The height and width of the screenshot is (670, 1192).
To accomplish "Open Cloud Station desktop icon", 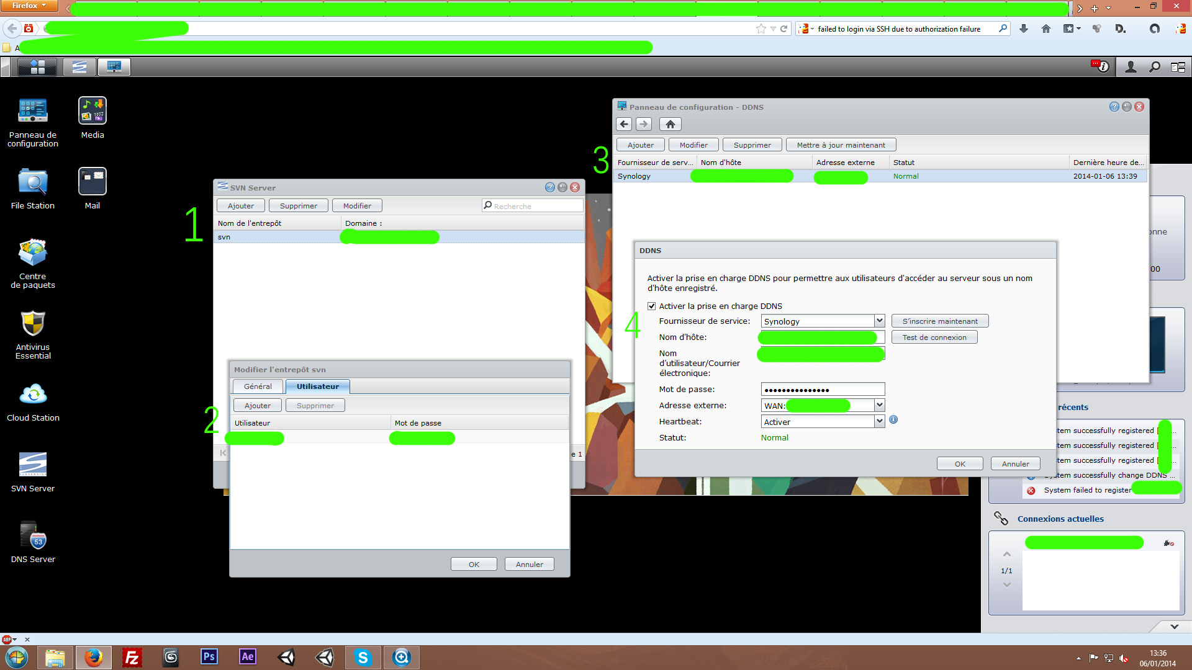I will click(33, 401).
